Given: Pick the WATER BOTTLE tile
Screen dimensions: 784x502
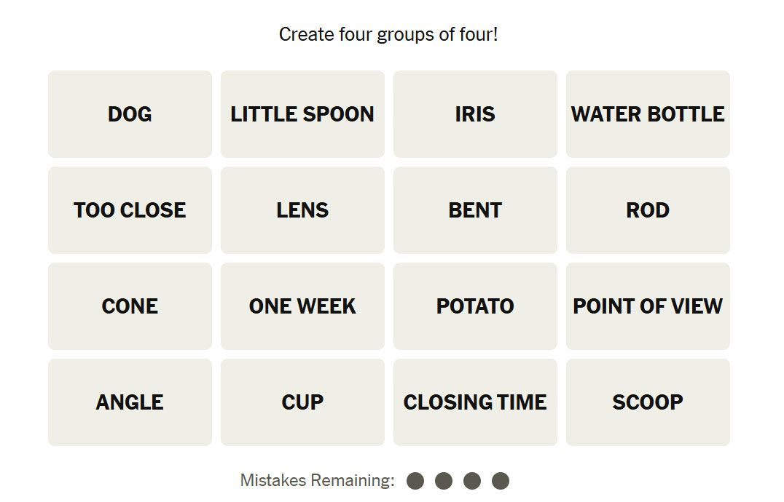Looking at the screenshot, I should click(x=648, y=114).
